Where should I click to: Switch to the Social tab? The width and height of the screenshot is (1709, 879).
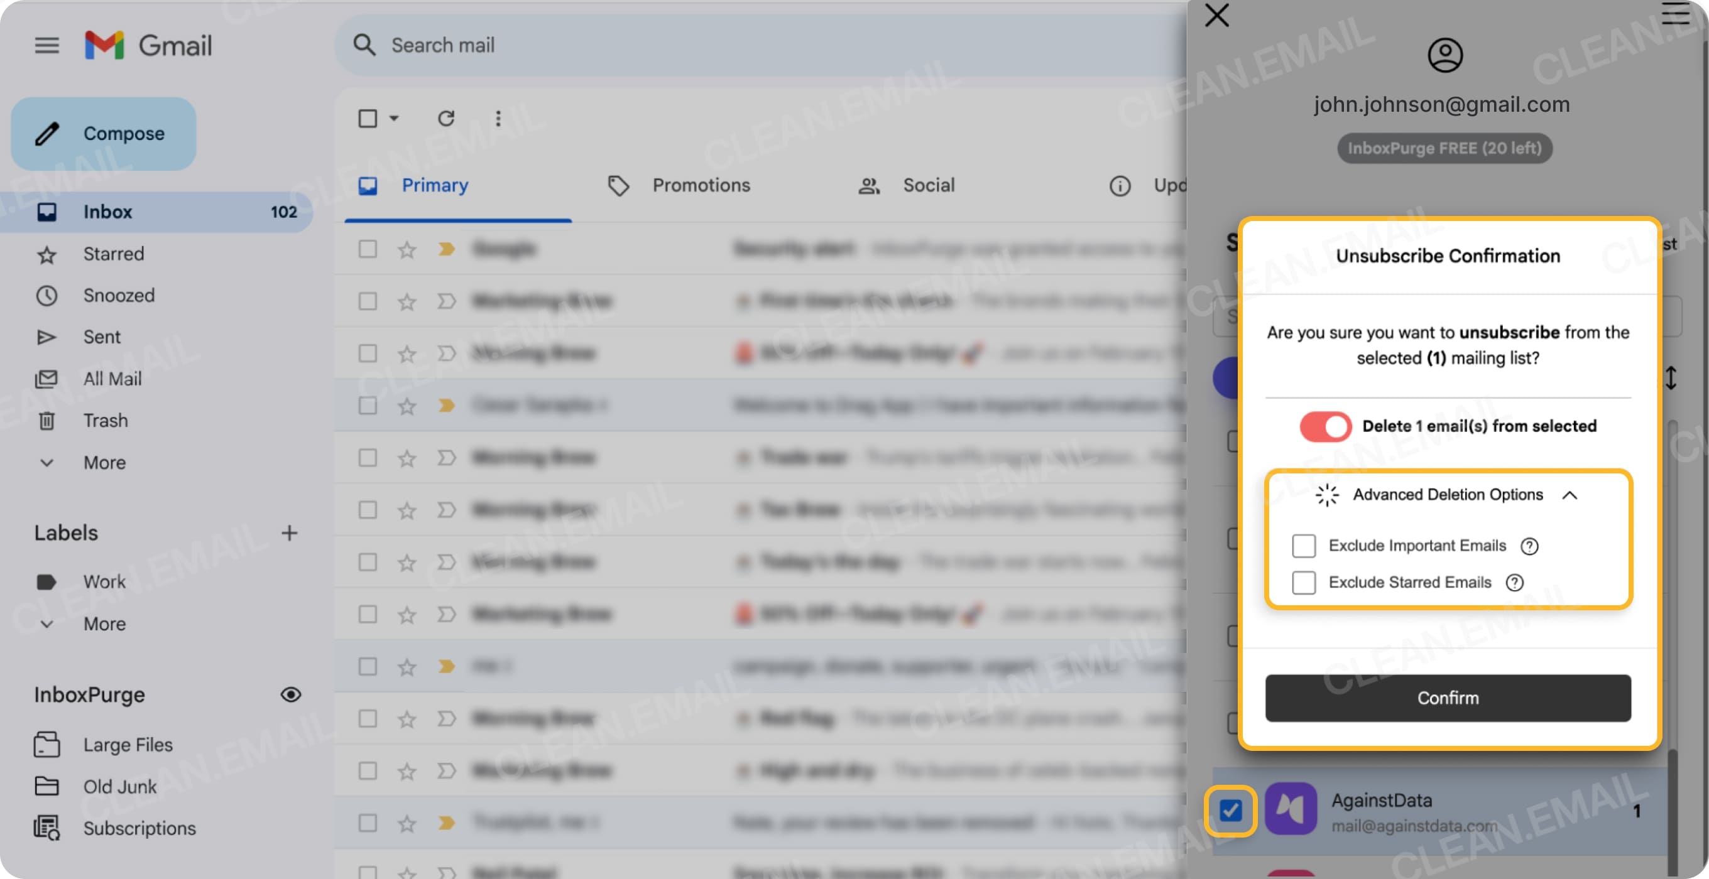[928, 185]
